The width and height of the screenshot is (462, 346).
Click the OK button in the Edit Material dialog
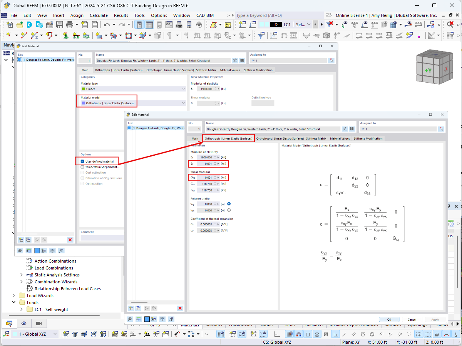pos(389,319)
